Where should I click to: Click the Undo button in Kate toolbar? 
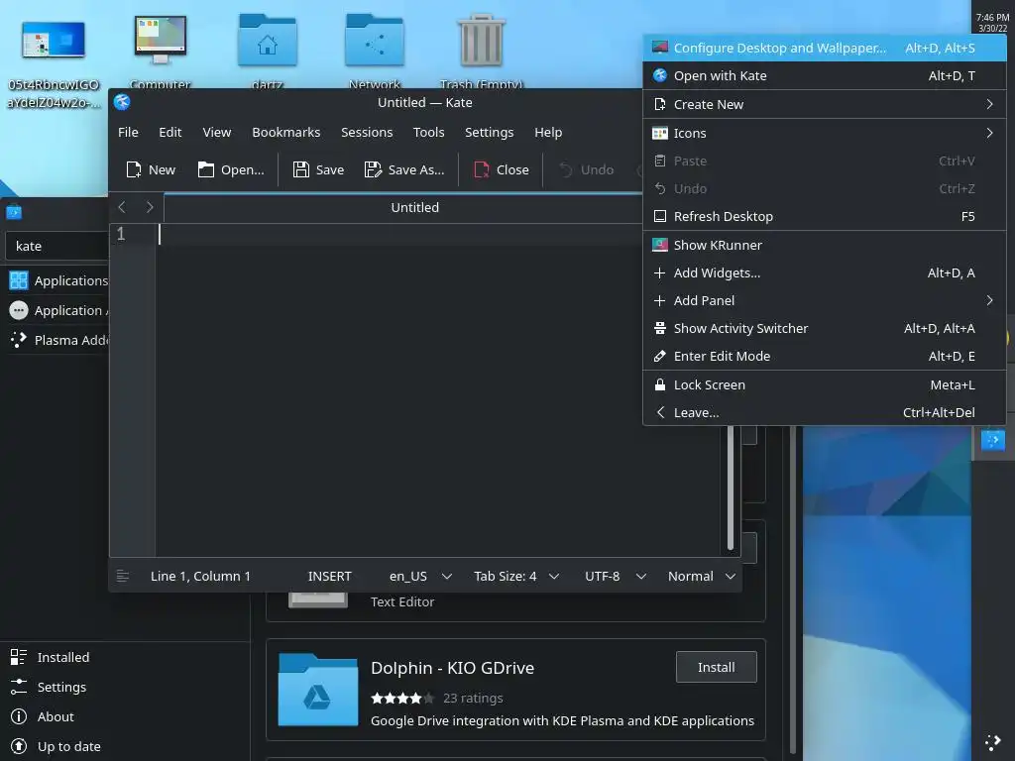click(x=586, y=169)
